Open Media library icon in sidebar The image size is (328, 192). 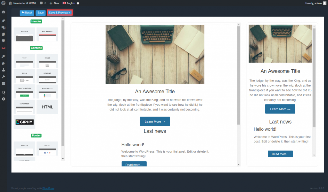point(4,27)
